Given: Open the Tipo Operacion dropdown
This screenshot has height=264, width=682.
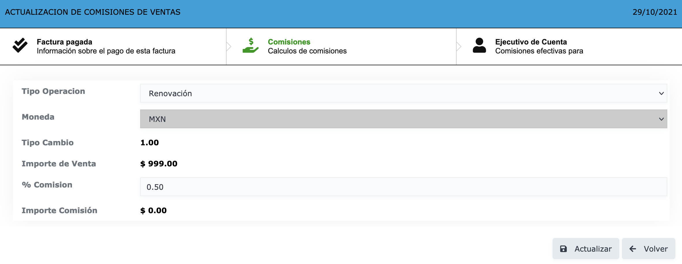Looking at the screenshot, I should point(403,93).
